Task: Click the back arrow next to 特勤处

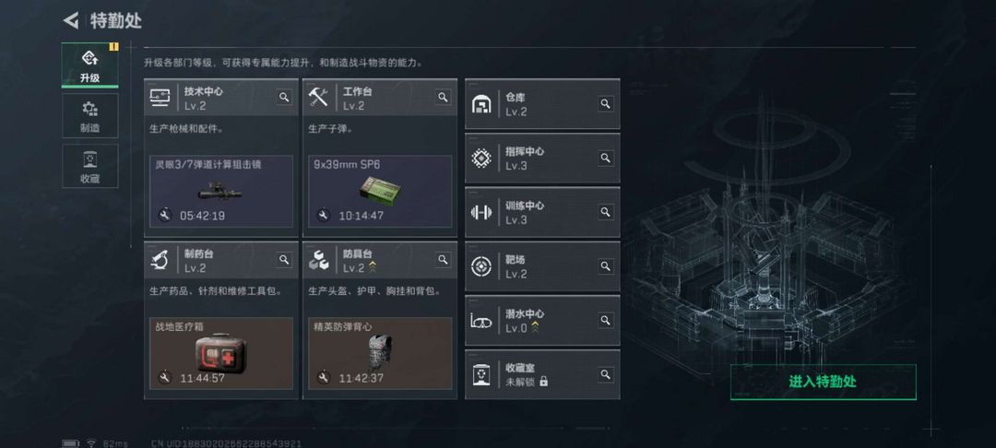Action: pyautogui.click(x=70, y=20)
